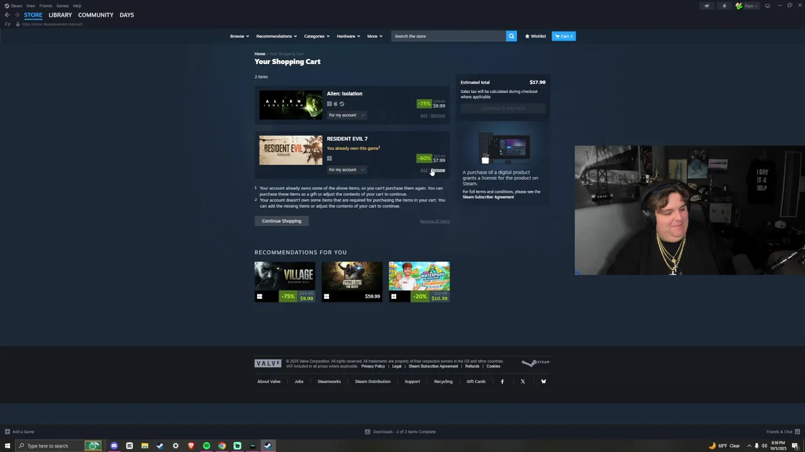Open Spotify from the taskbar
Viewport: 805px width, 452px height.
coord(206,446)
